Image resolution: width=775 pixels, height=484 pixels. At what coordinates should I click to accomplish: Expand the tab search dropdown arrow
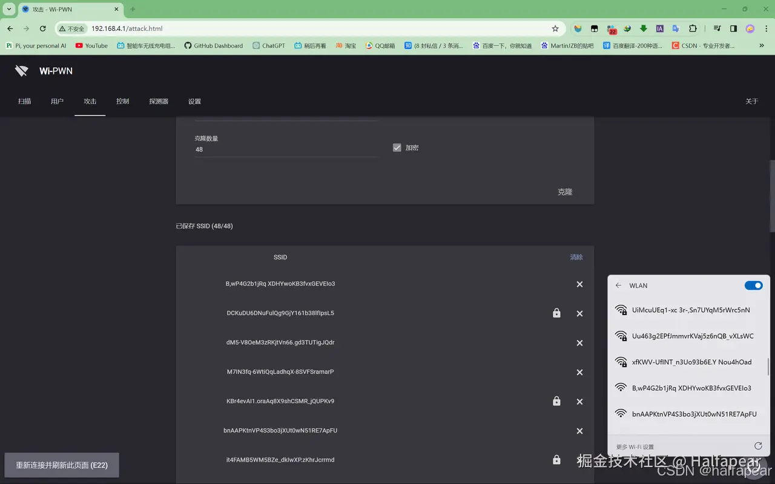(x=8, y=9)
